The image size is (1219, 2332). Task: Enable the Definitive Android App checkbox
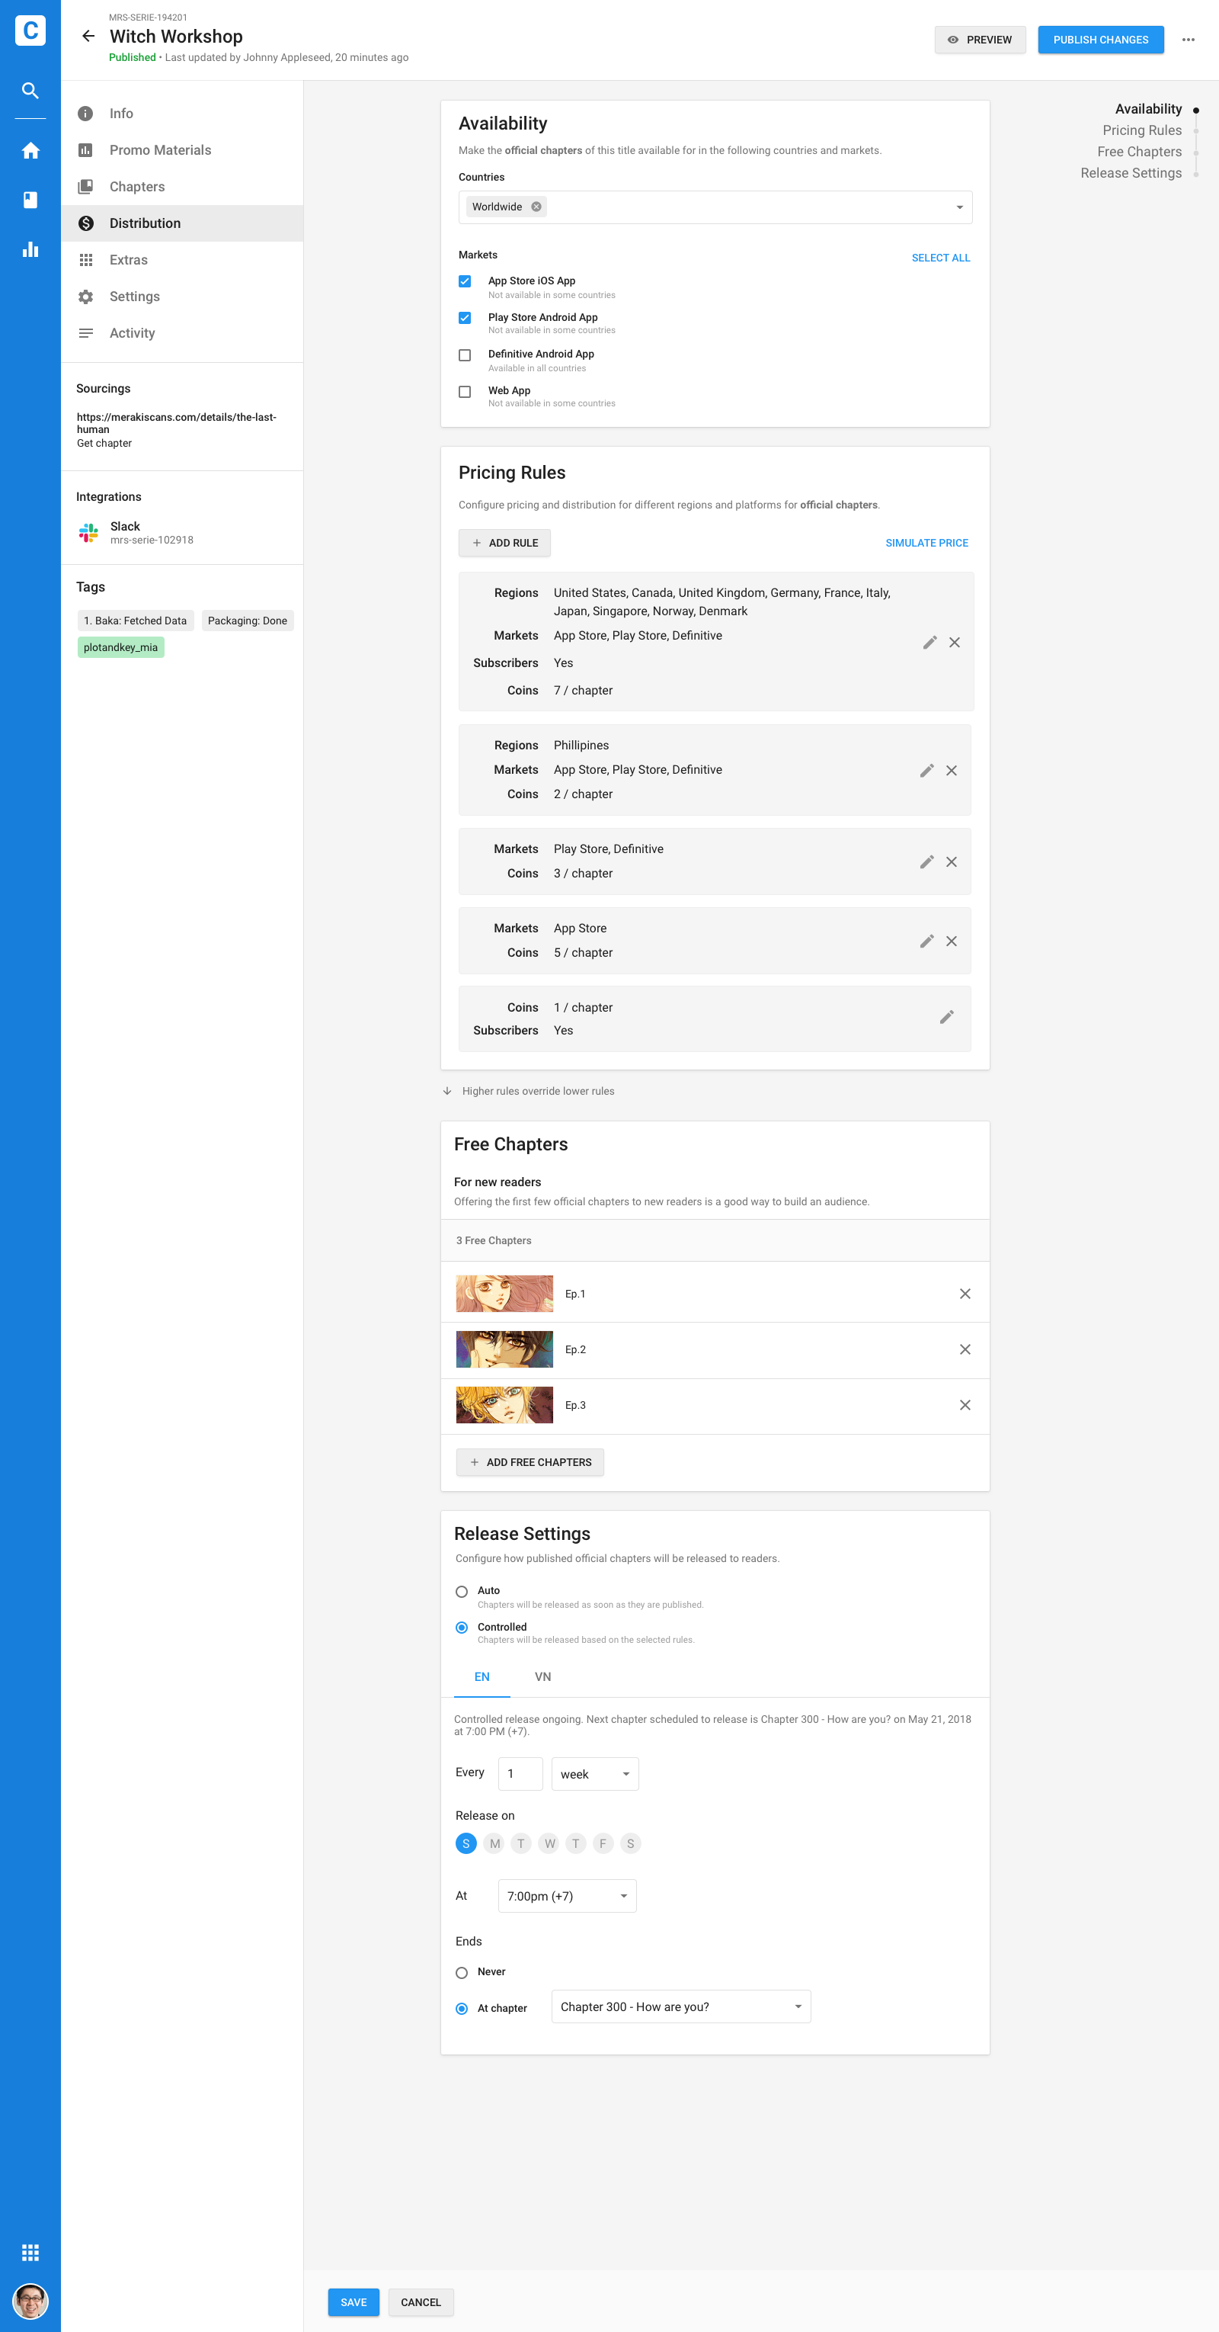(464, 356)
